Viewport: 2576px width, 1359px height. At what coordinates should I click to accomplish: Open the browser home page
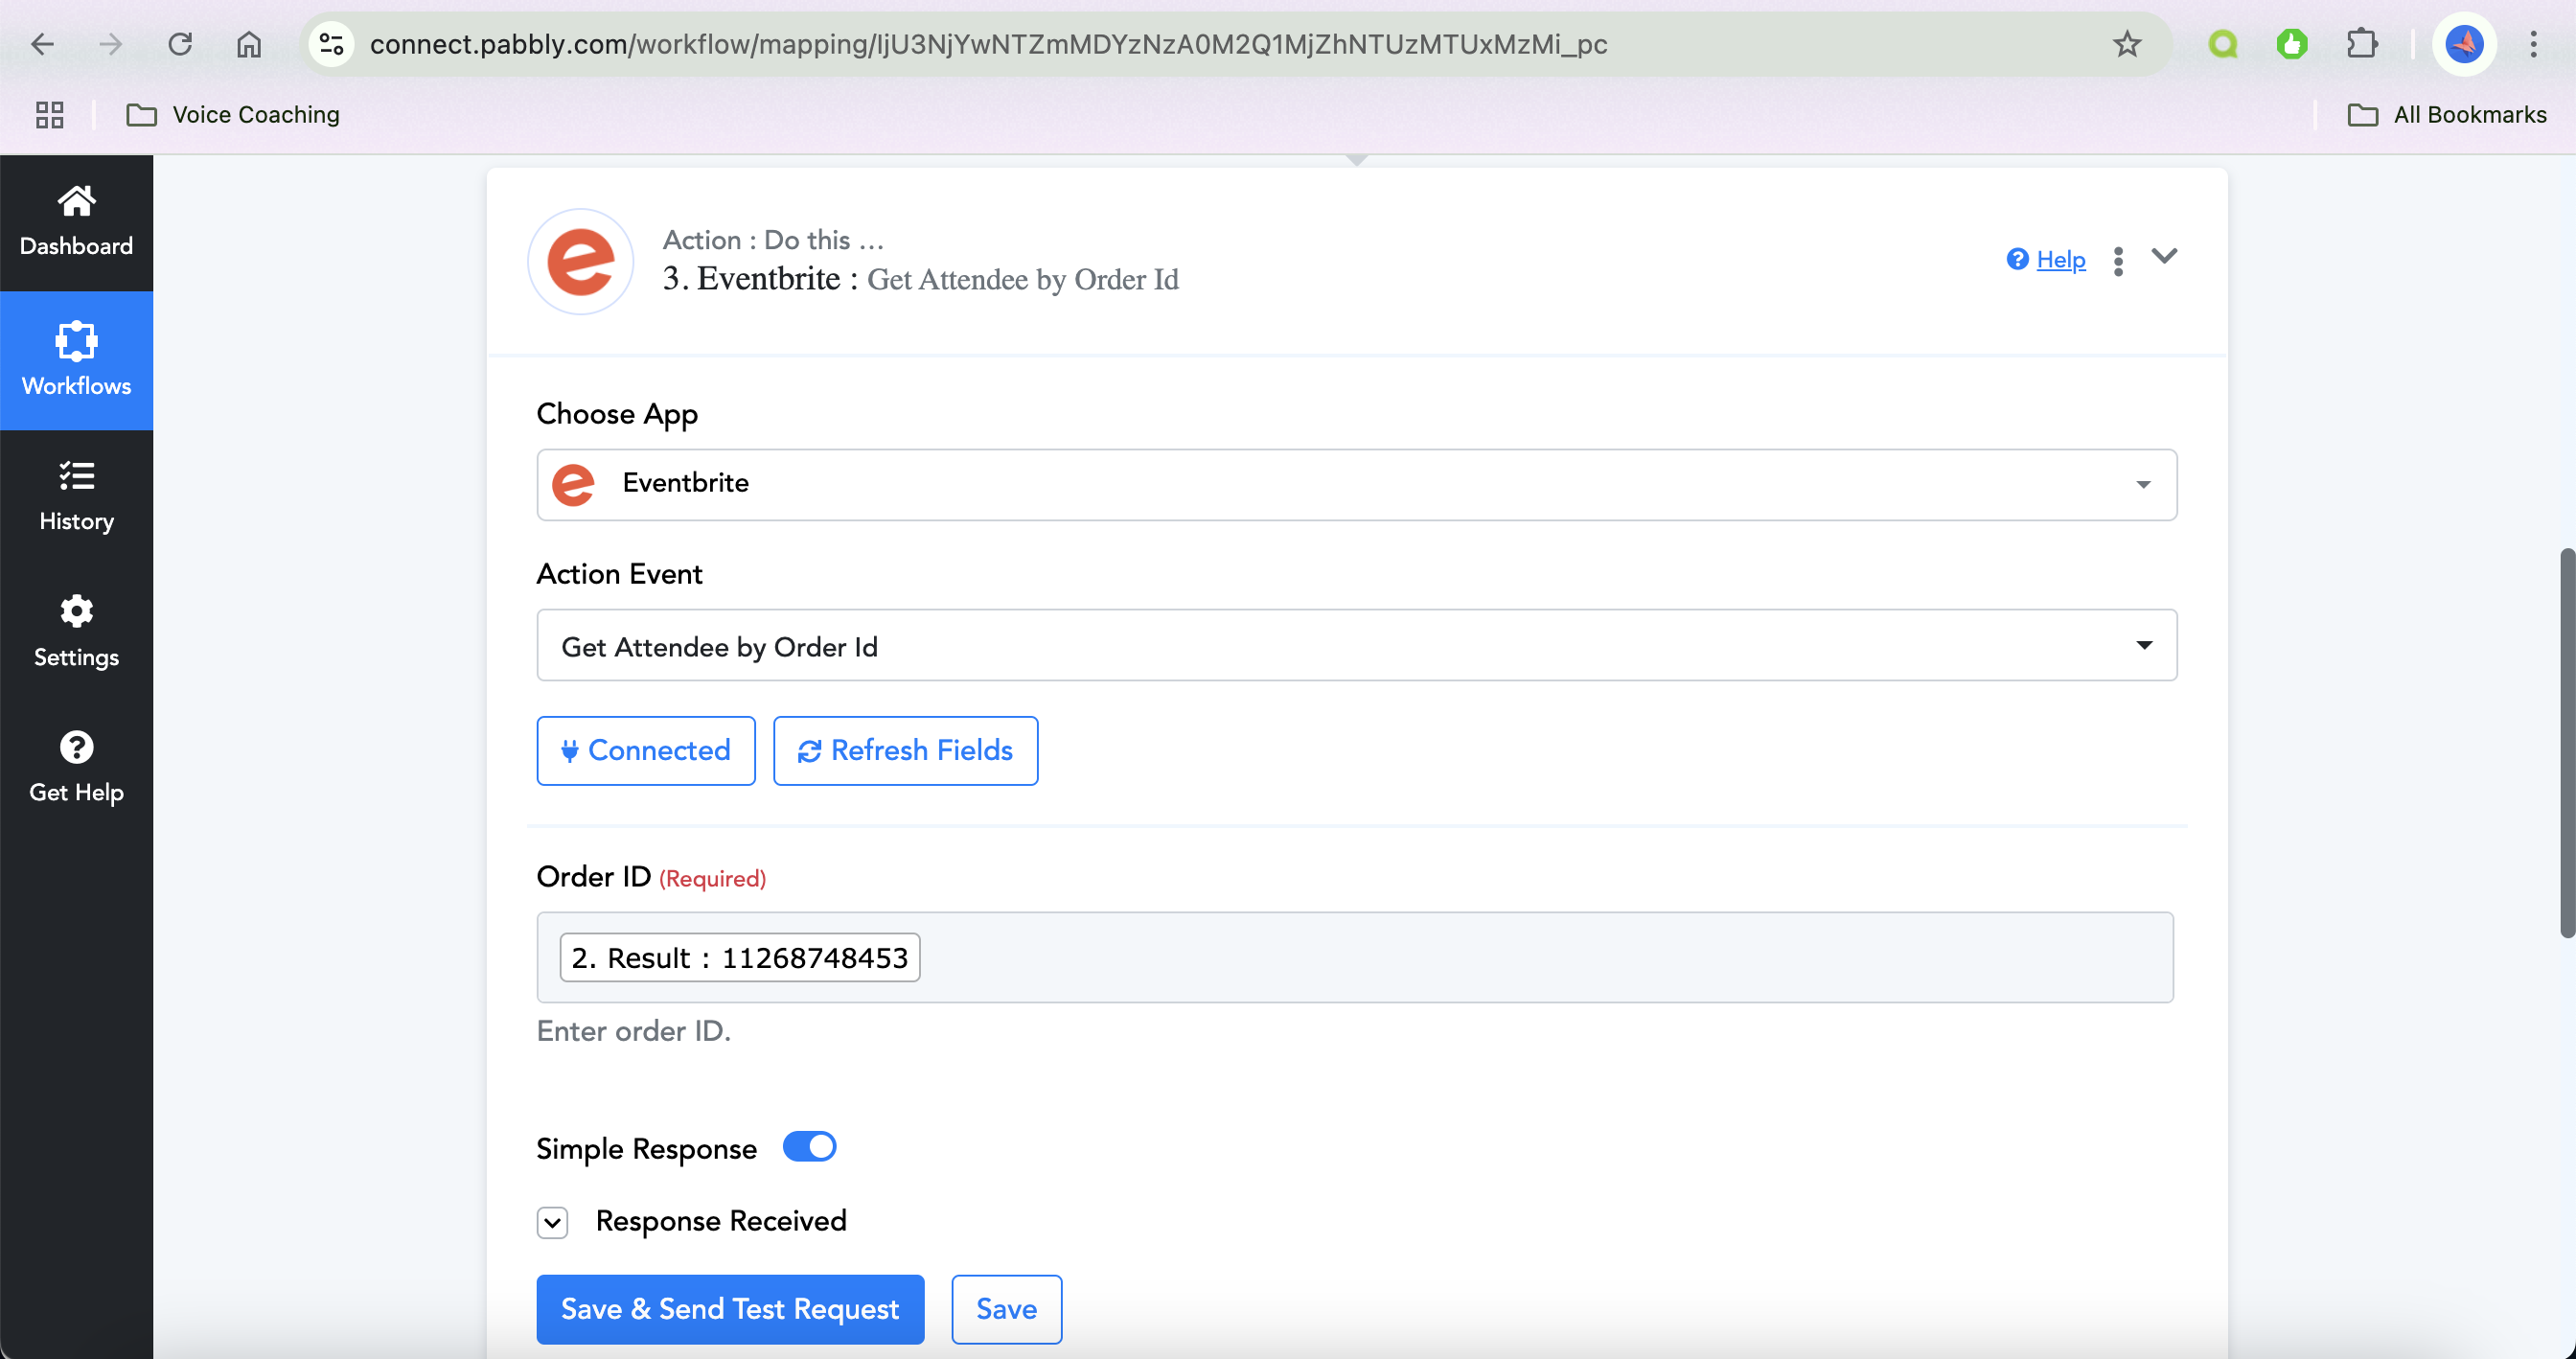[x=249, y=44]
